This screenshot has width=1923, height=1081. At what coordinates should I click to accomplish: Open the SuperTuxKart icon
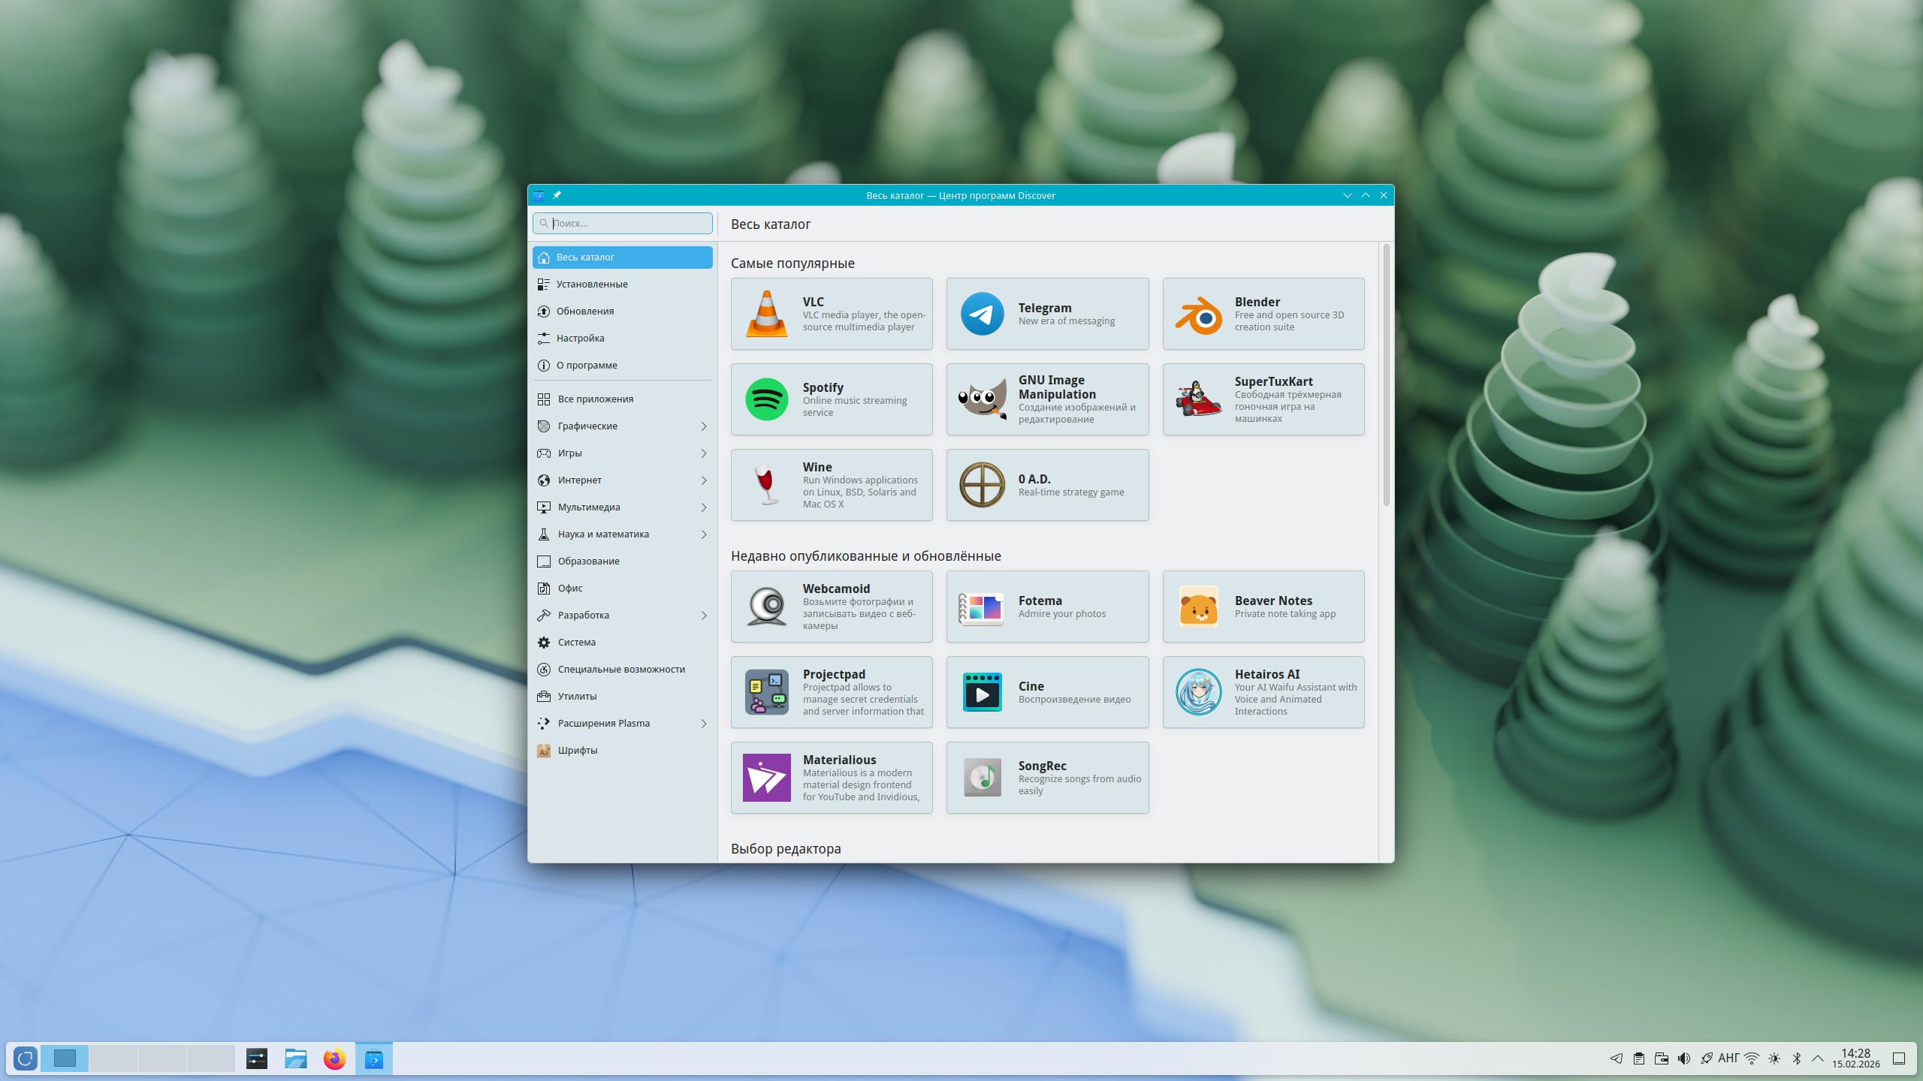point(1198,399)
